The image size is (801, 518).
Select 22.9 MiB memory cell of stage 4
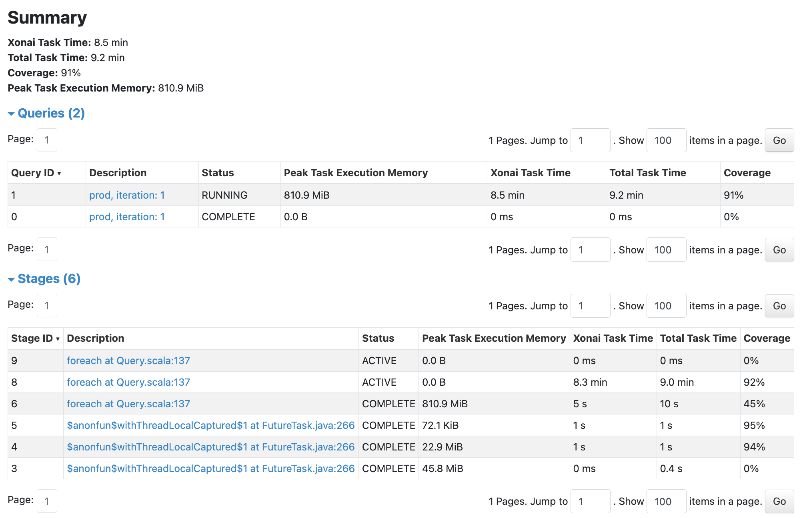point(494,447)
